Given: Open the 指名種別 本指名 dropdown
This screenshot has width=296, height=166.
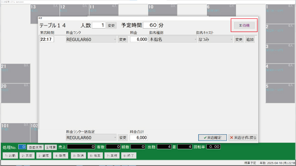Looking at the screenshot, I should tap(173, 39).
